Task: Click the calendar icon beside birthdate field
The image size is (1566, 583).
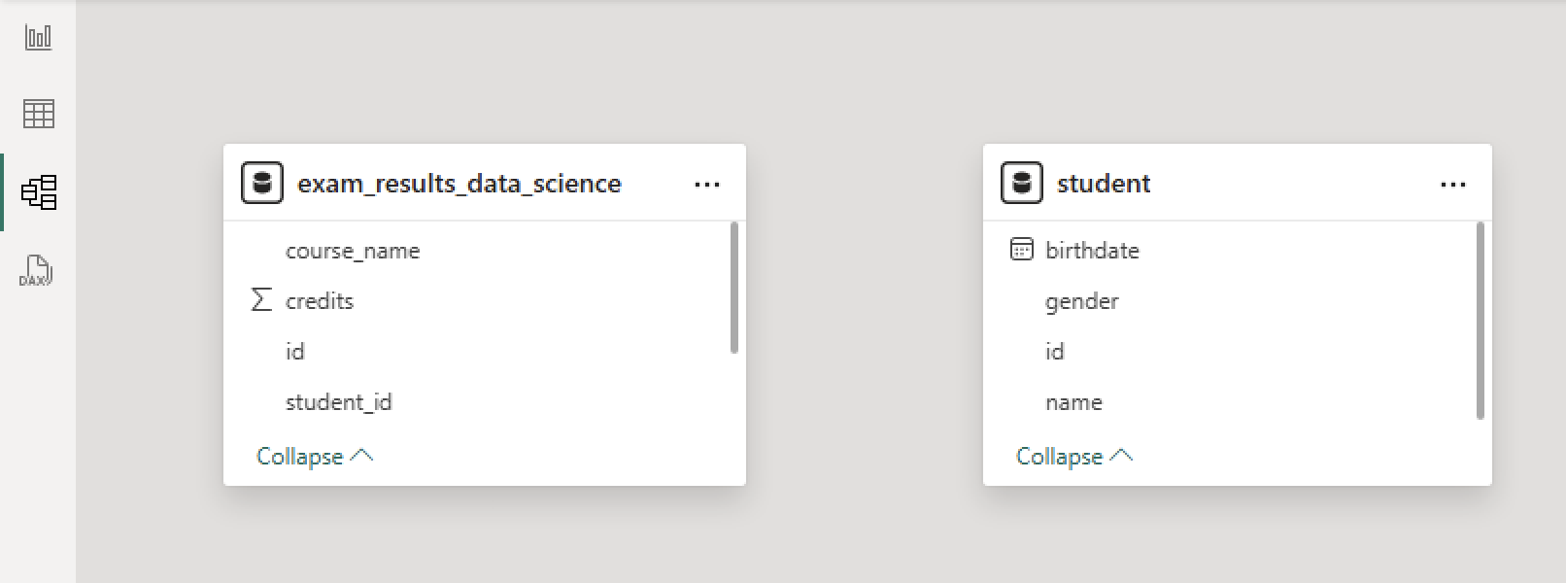Action: coord(1021,250)
